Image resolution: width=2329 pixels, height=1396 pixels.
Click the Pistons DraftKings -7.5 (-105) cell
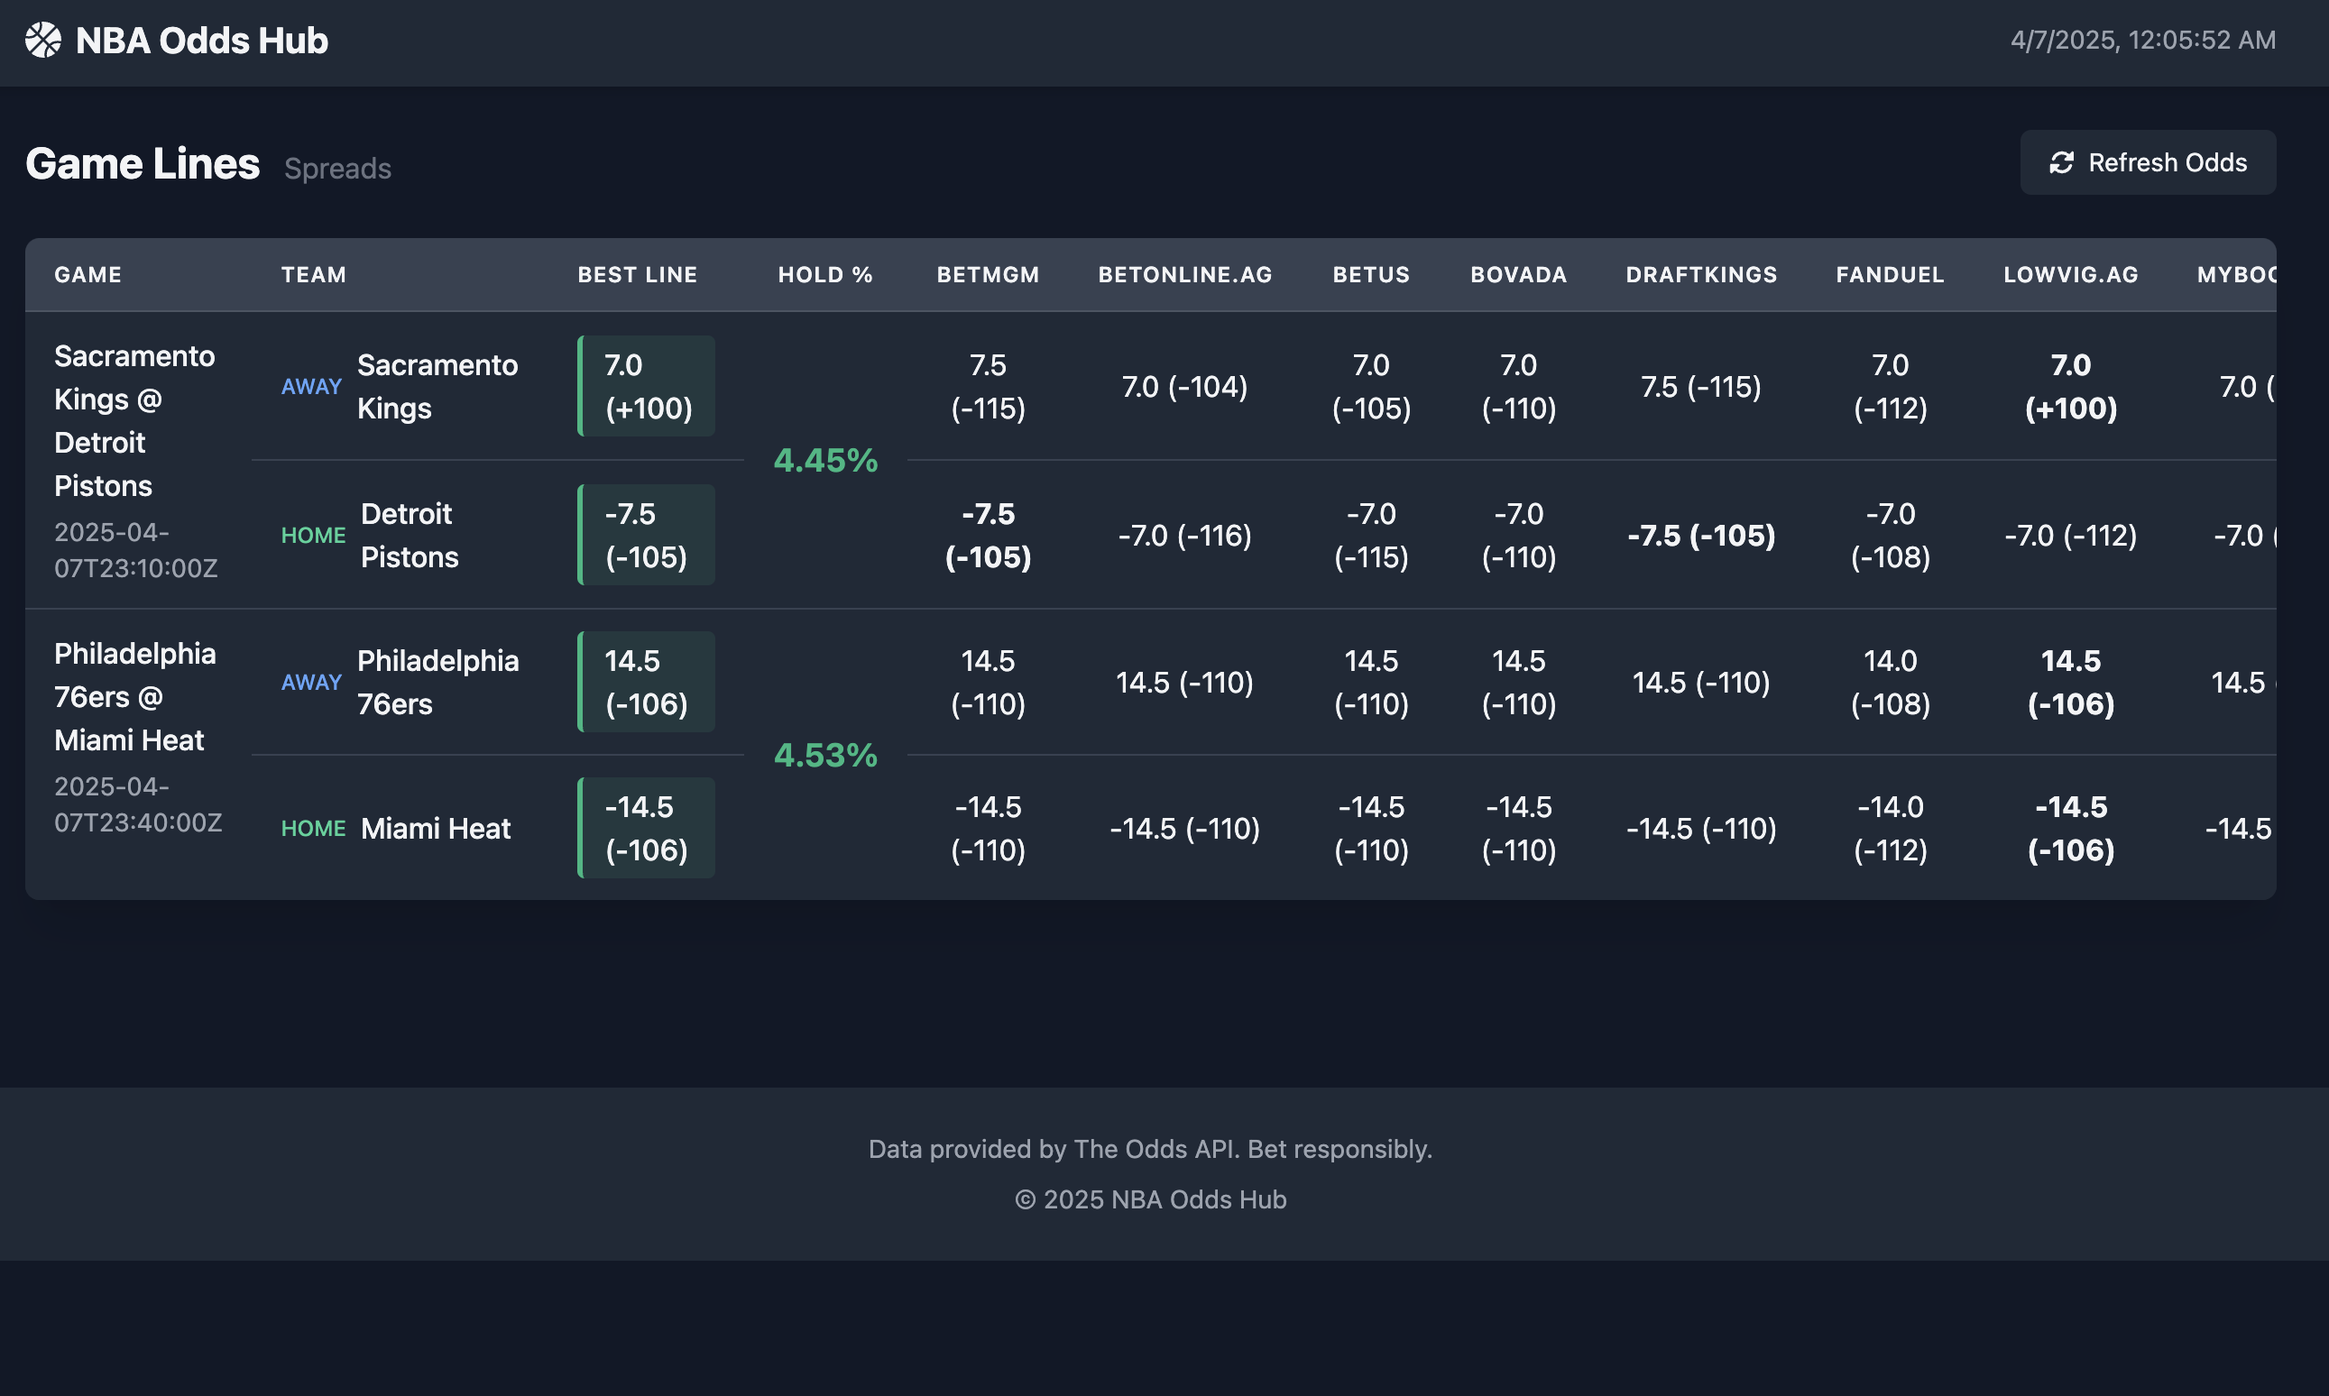tap(1700, 534)
